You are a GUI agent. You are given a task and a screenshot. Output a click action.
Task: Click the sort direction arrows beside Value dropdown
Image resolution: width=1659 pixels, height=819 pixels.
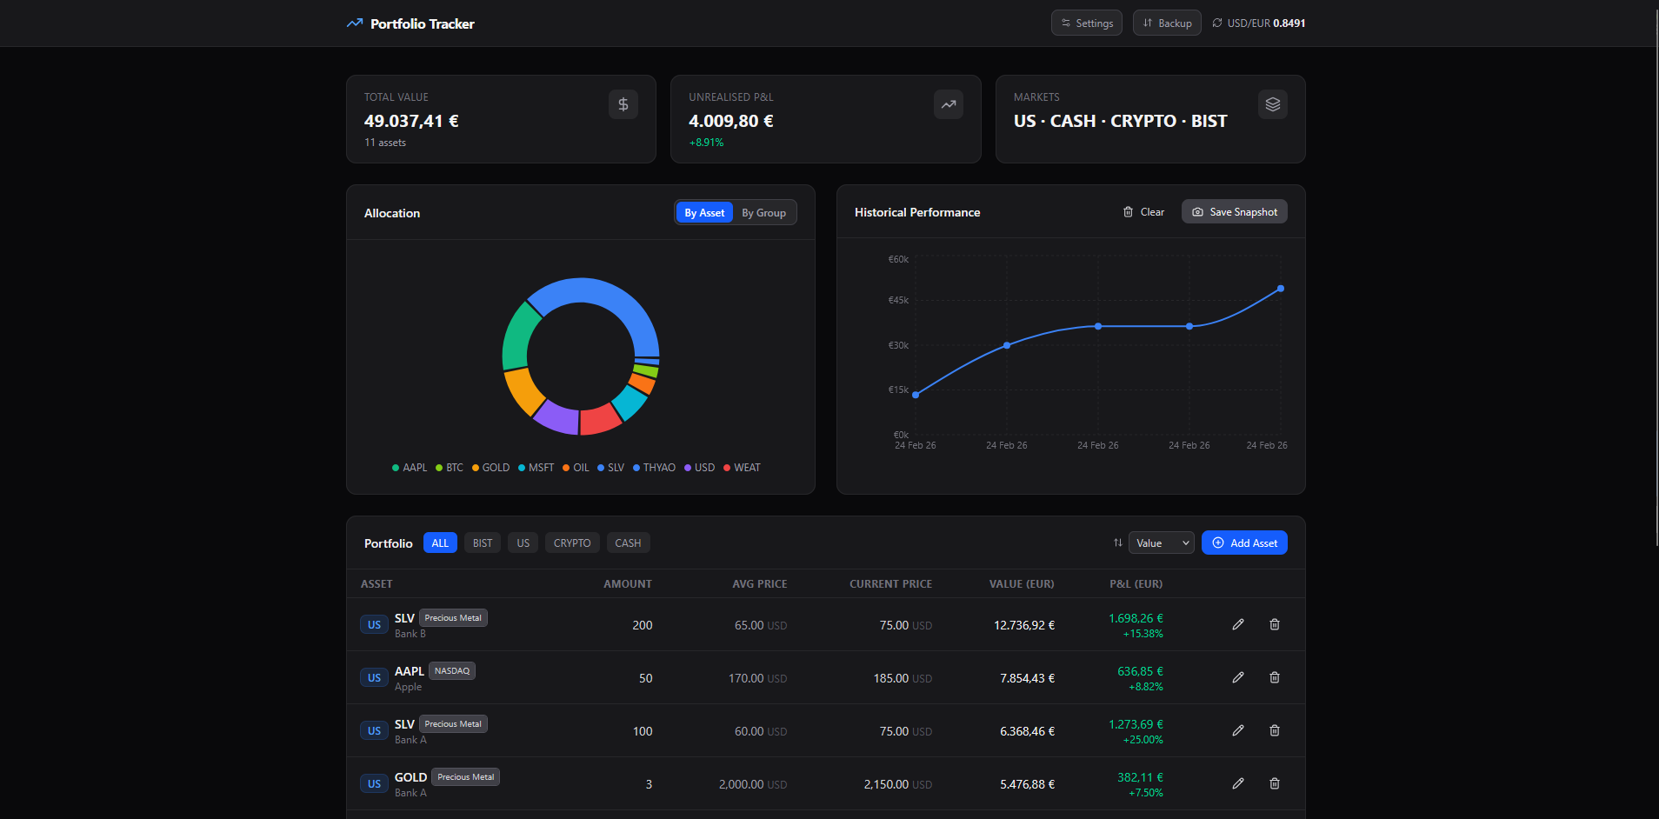click(1117, 543)
